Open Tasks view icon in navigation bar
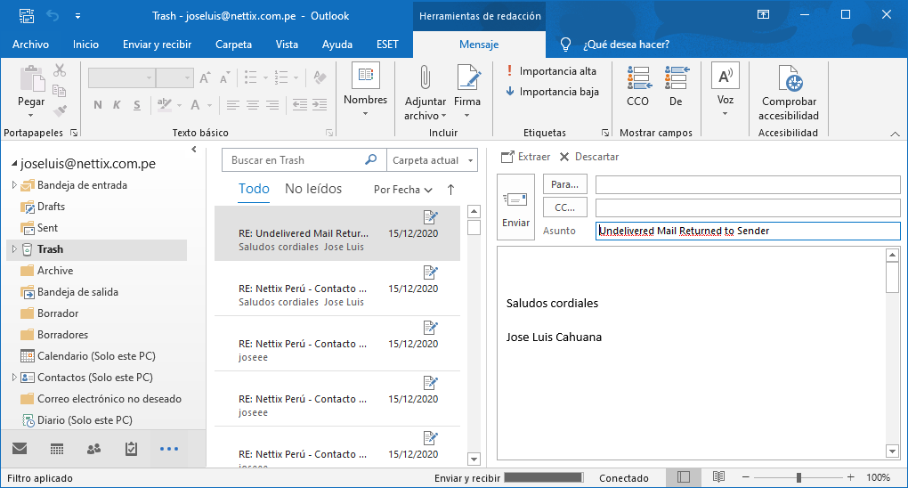 pos(132,449)
